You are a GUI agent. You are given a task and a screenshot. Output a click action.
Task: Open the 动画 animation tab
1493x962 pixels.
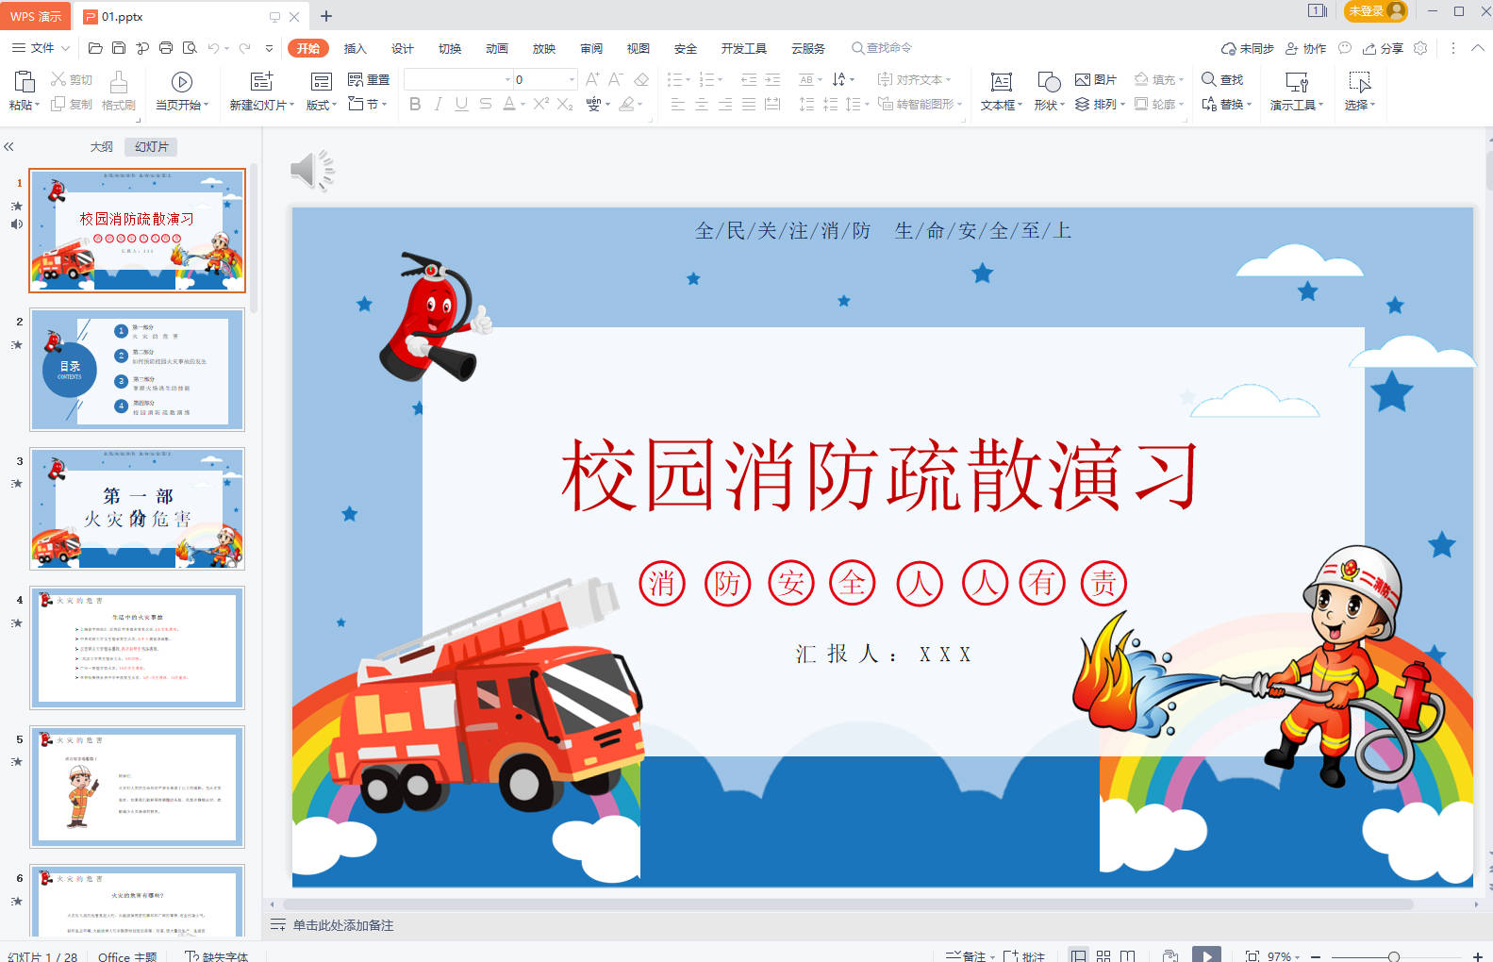pos(497,48)
